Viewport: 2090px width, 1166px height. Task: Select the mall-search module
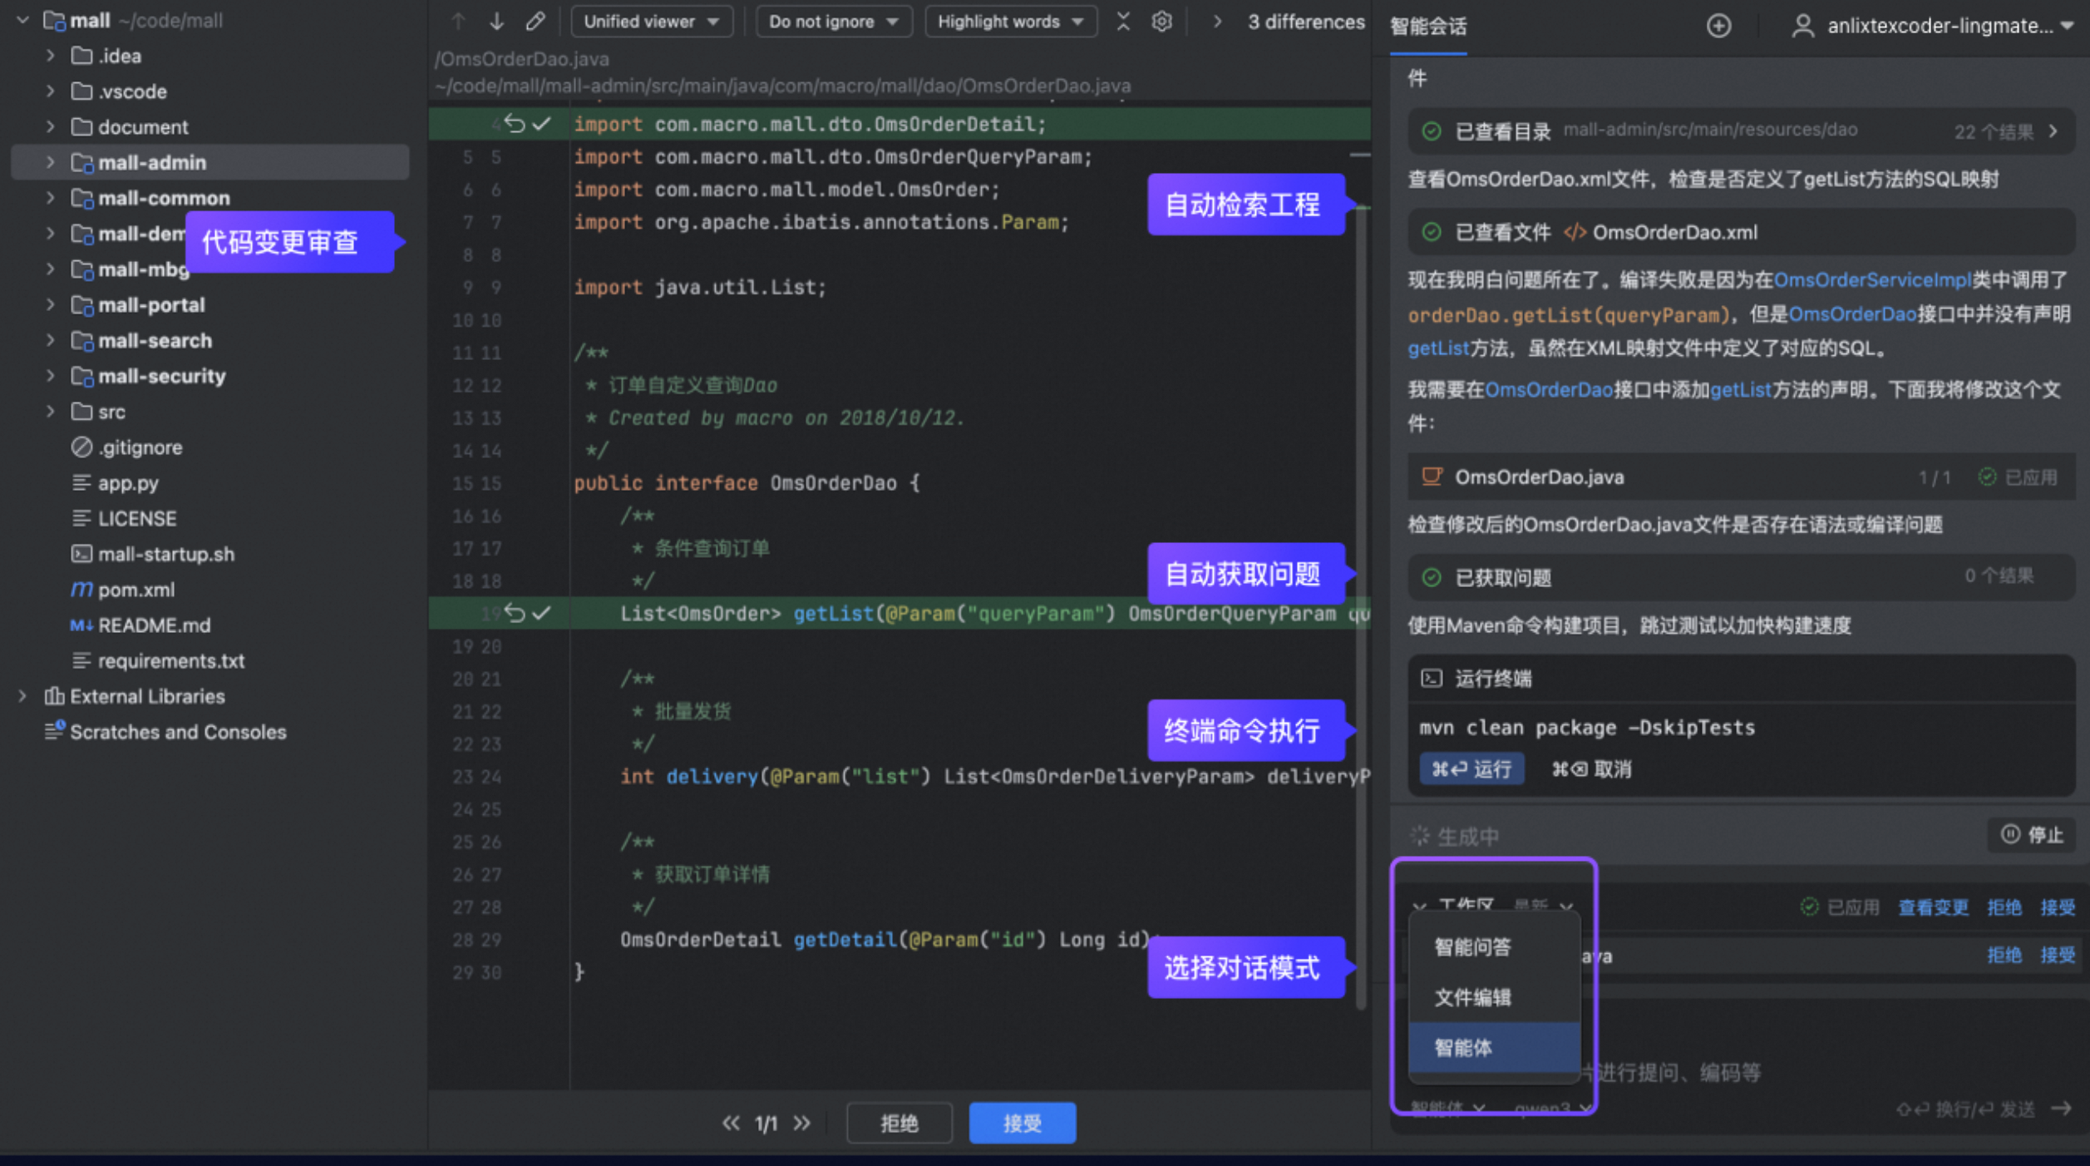pos(155,340)
